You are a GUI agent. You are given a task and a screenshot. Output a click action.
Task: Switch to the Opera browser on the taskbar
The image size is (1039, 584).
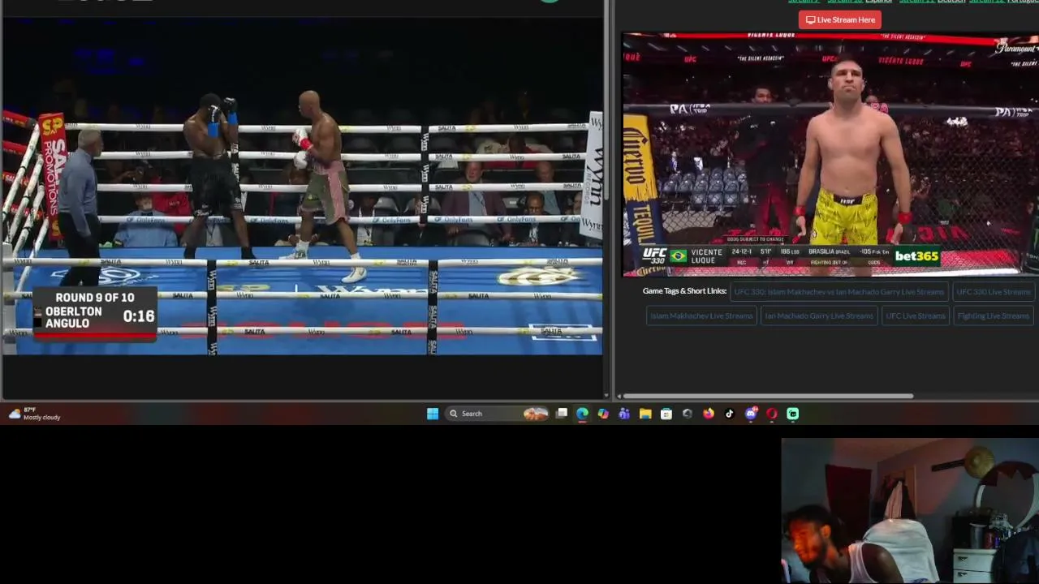[x=772, y=414]
